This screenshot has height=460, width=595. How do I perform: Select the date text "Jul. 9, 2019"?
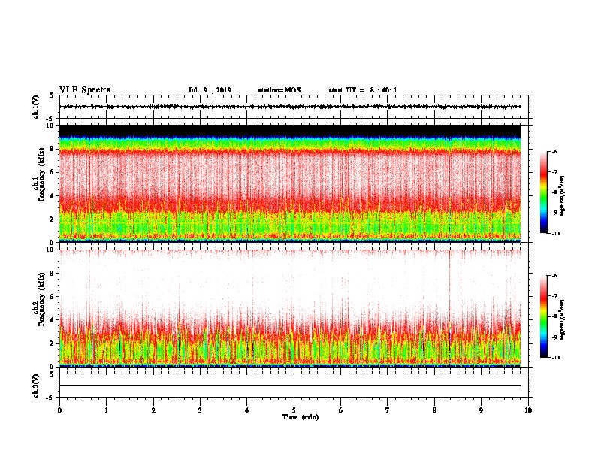tap(210, 90)
